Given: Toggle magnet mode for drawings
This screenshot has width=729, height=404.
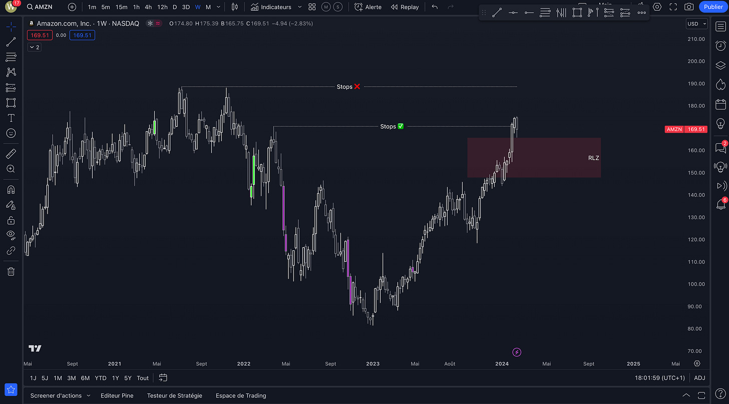Looking at the screenshot, I should point(11,190).
